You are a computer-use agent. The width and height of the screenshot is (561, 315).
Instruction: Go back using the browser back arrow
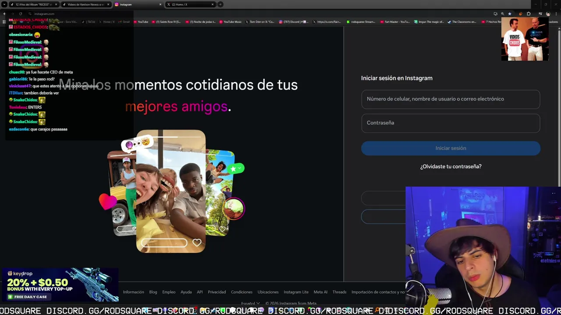(4, 14)
